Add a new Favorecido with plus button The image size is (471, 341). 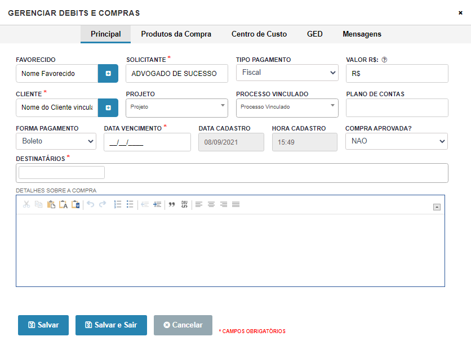coord(108,74)
